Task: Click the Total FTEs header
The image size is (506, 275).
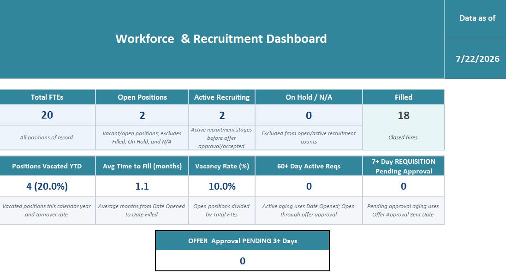Action: click(47, 97)
